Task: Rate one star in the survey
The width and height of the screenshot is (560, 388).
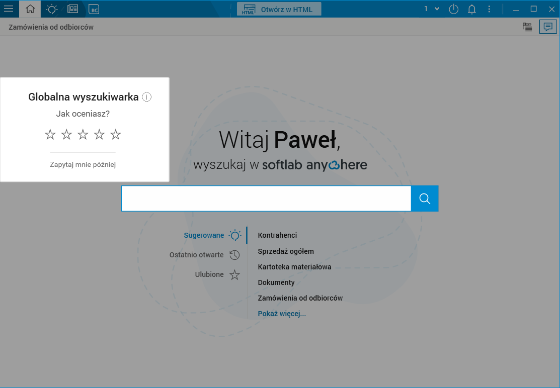Action: [x=50, y=135]
